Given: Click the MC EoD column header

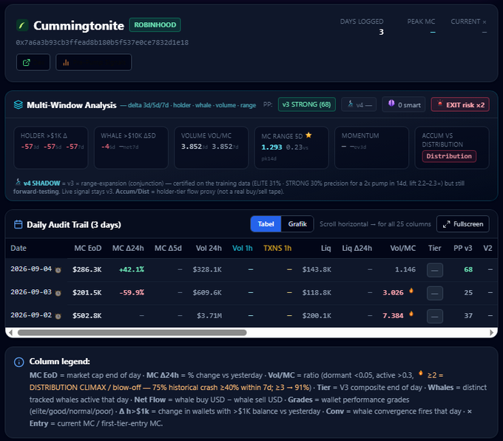Looking at the screenshot, I should [x=87, y=248].
